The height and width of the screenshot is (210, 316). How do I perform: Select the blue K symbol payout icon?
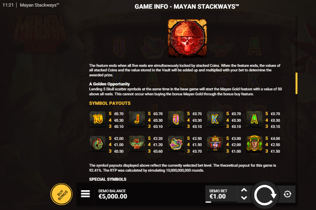(x=215, y=119)
